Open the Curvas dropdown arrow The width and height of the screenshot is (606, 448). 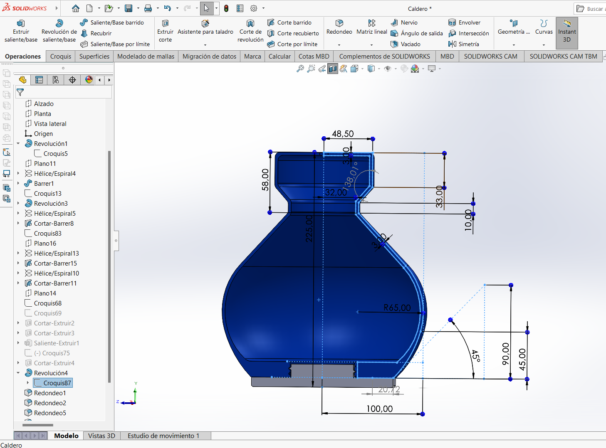pos(544,45)
